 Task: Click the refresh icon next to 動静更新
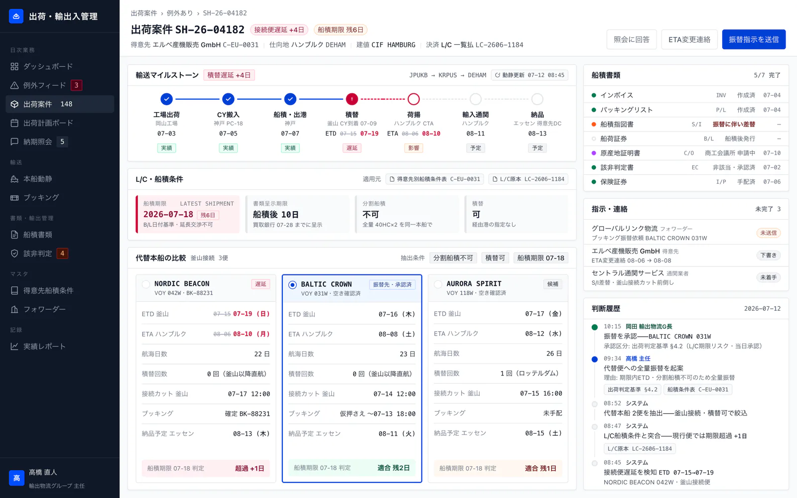coord(497,75)
